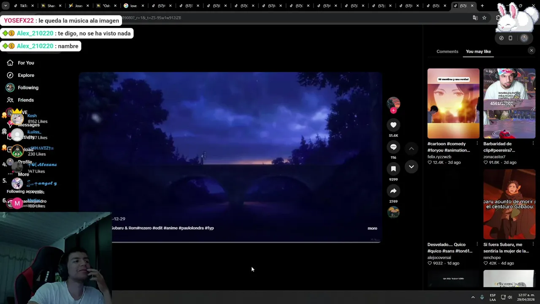The width and height of the screenshot is (540, 304).
Task: Open options for the Barbaridad de clip video
Action: (533, 144)
